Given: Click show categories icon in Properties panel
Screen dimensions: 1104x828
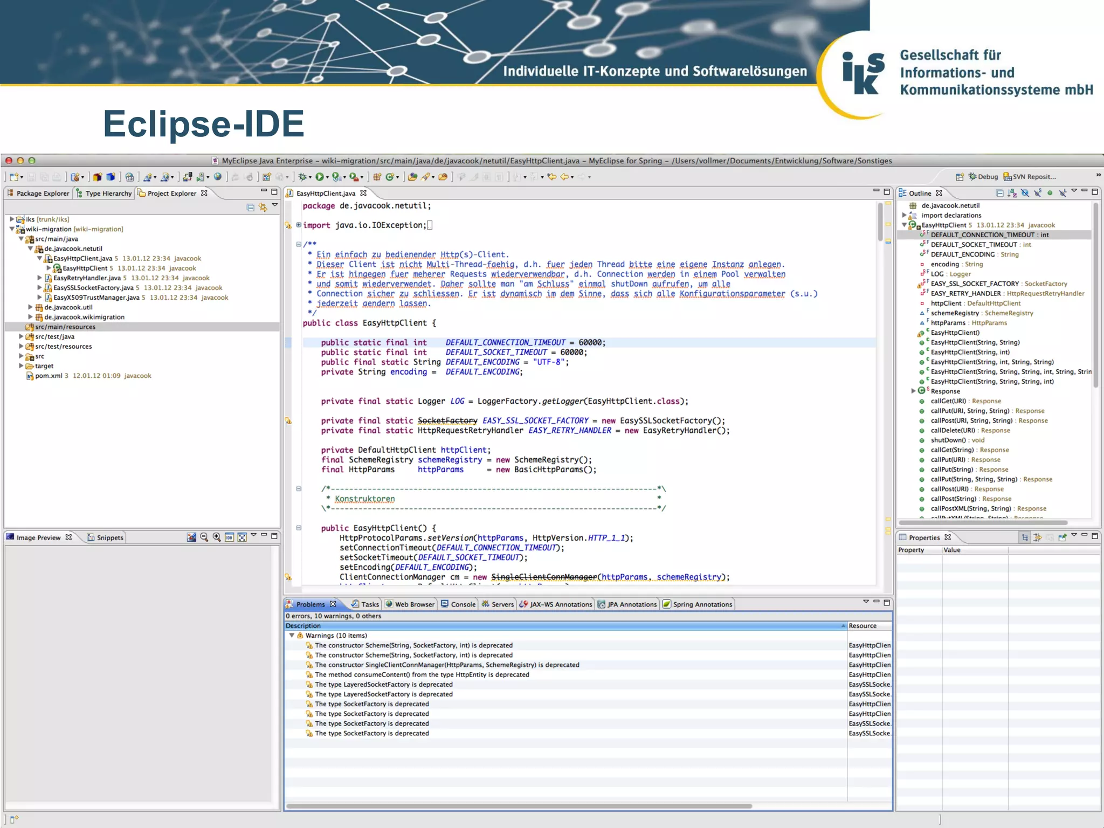Looking at the screenshot, I should [1025, 537].
